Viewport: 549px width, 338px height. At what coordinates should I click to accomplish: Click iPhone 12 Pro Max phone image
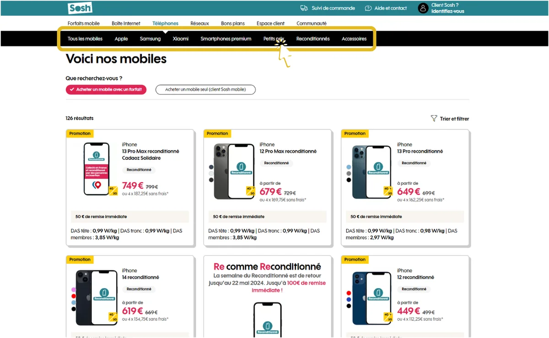tap(234, 171)
